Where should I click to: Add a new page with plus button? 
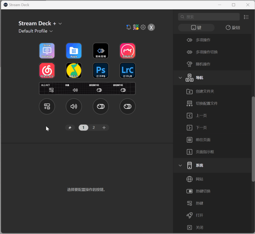(x=104, y=128)
